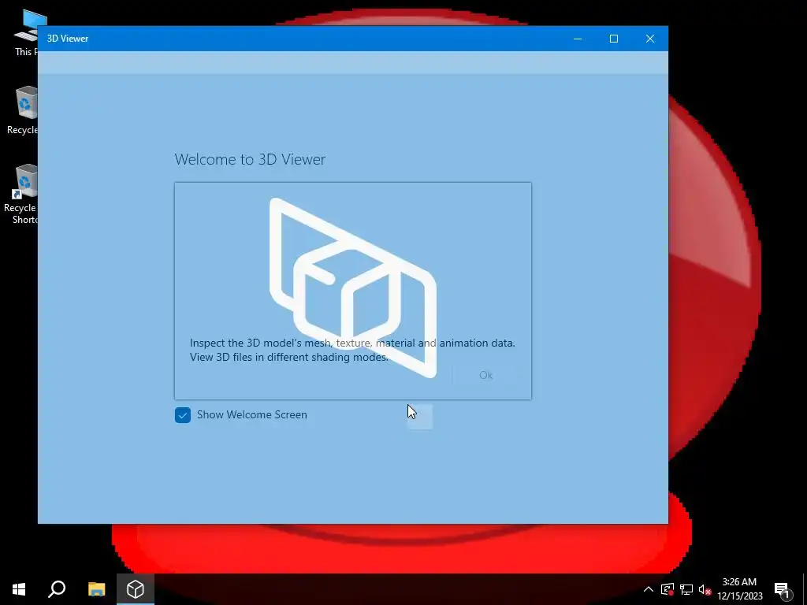807x605 pixels.
Task: Minimize the 3D Viewer window
Action: click(x=578, y=39)
